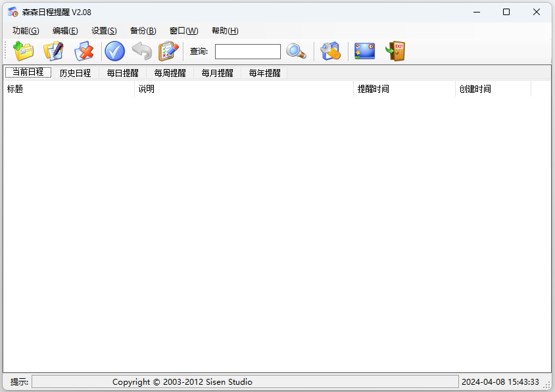This screenshot has width=555, height=392.
Task: Open settings via the wrench icon
Action: [330, 51]
